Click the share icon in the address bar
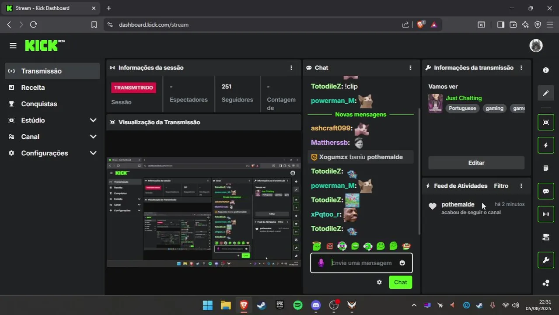This screenshot has height=315, width=559. (x=405, y=25)
